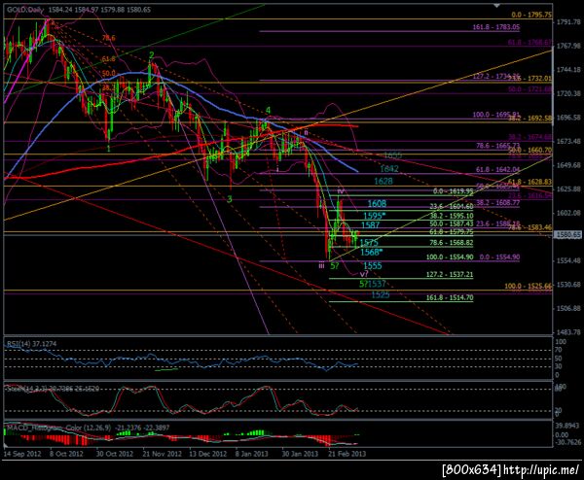The height and width of the screenshot is (480, 584).
Task: Click the green wave 3 label
Action: [230, 199]
